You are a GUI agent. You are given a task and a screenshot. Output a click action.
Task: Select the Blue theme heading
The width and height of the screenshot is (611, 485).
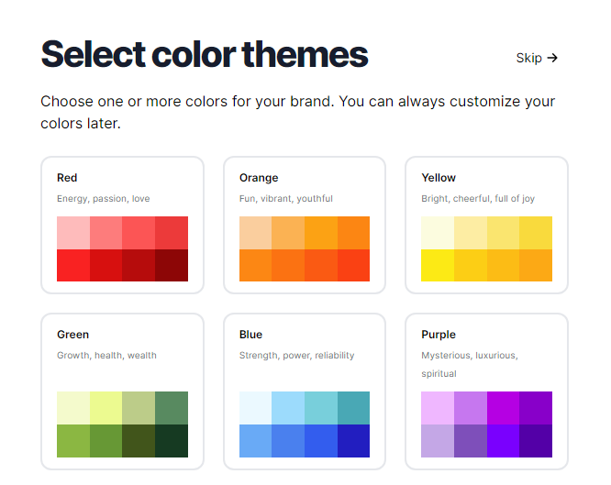(x=250, y=335)
